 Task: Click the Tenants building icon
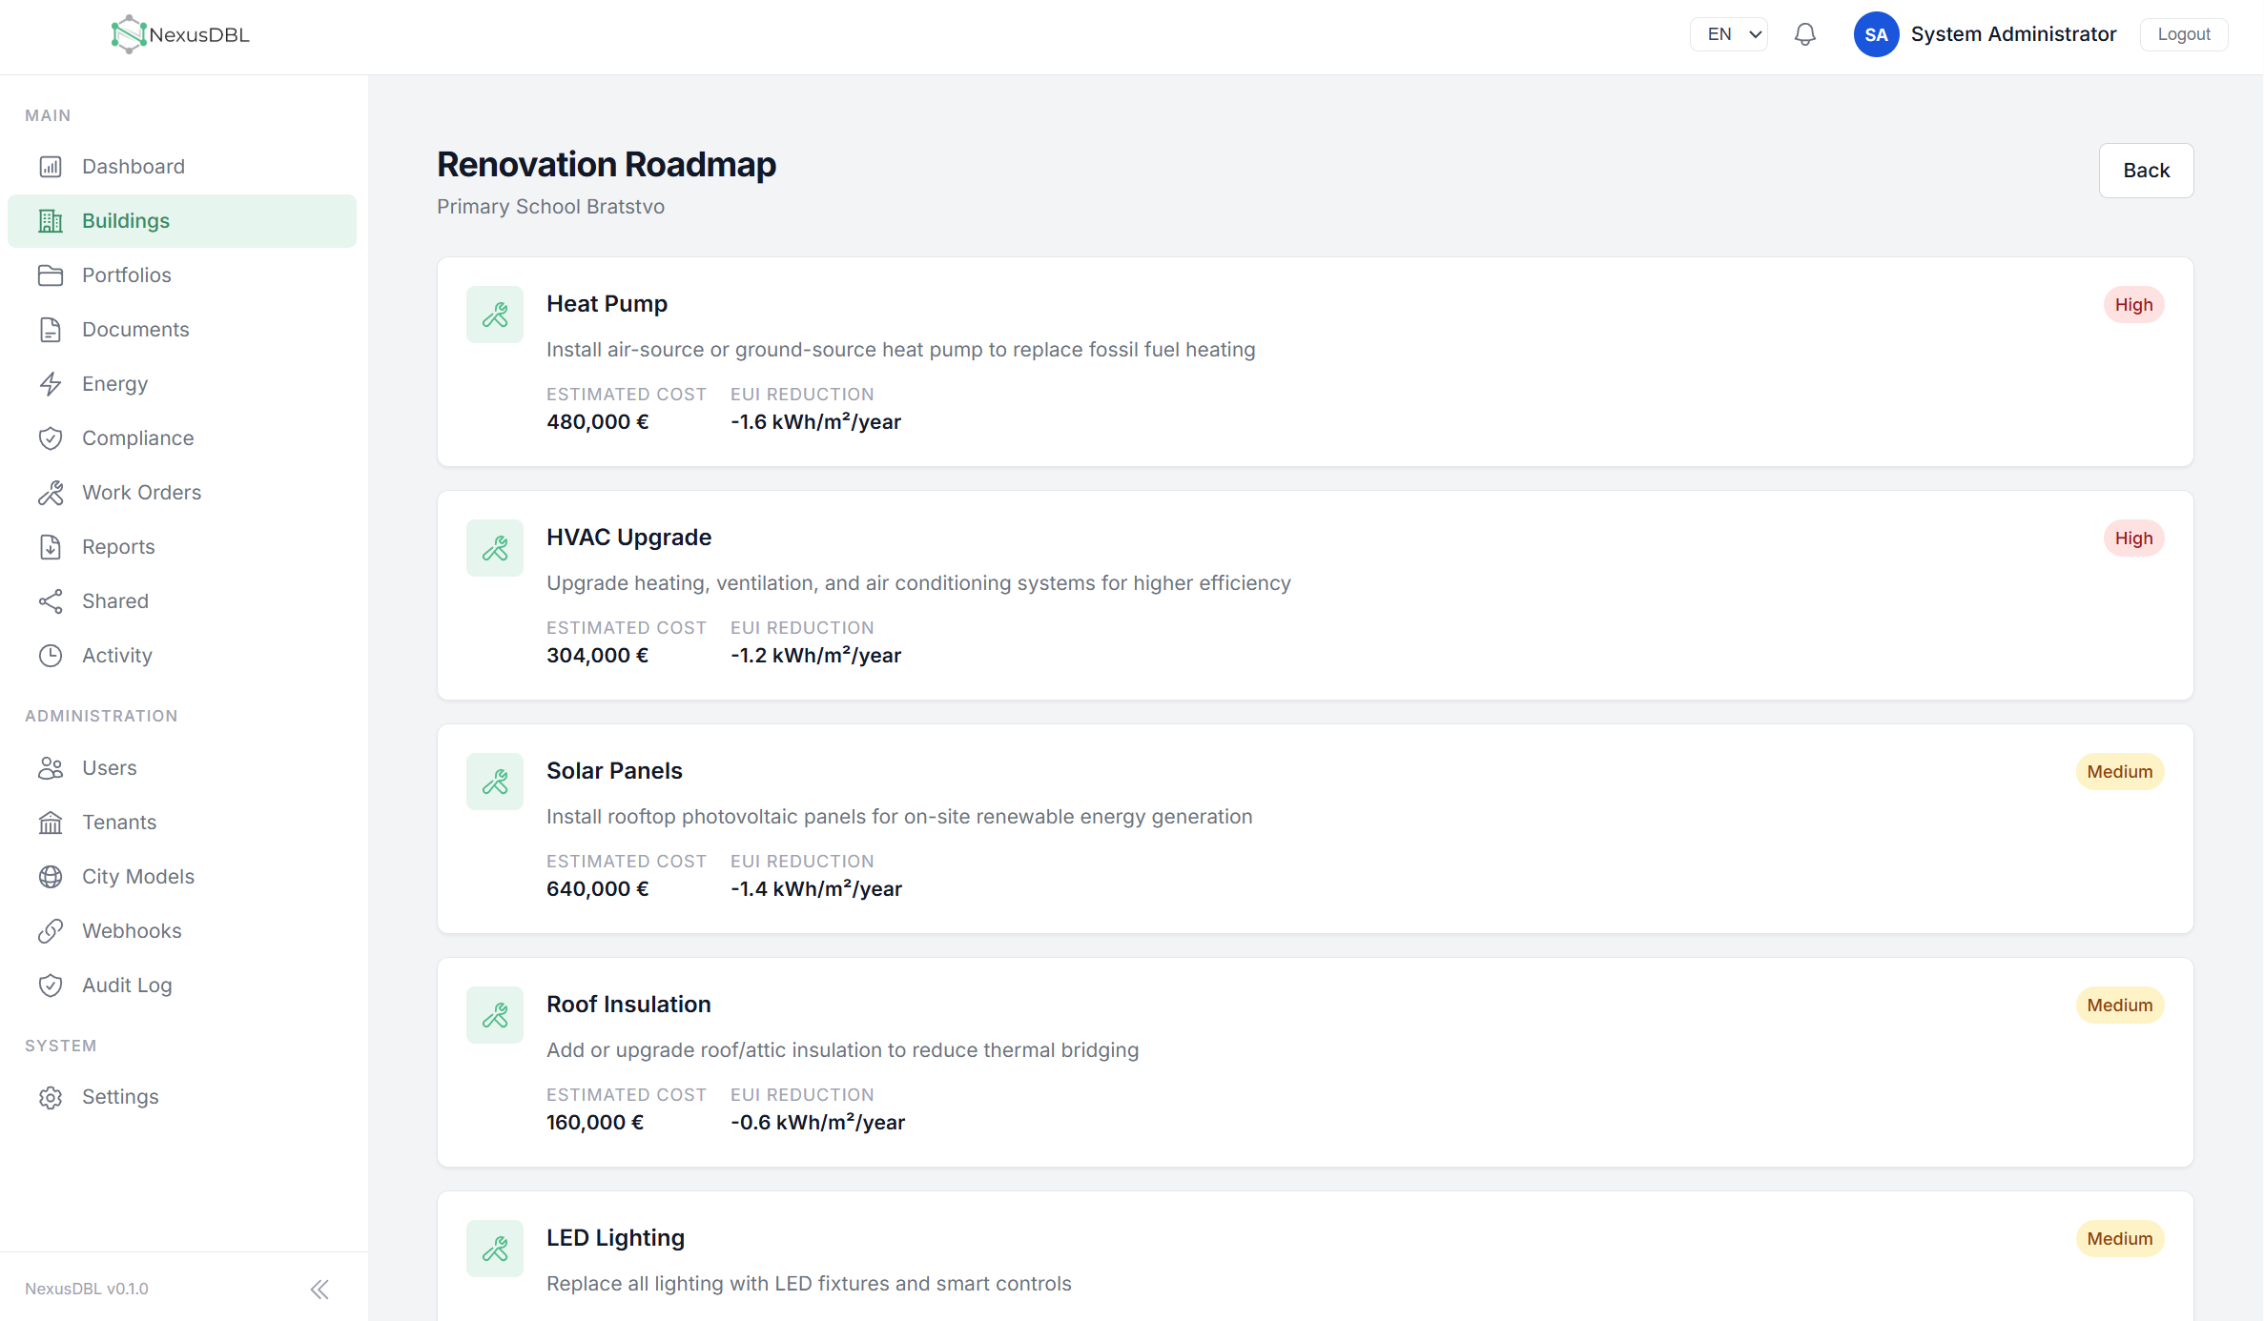click(x=51, y=823)
